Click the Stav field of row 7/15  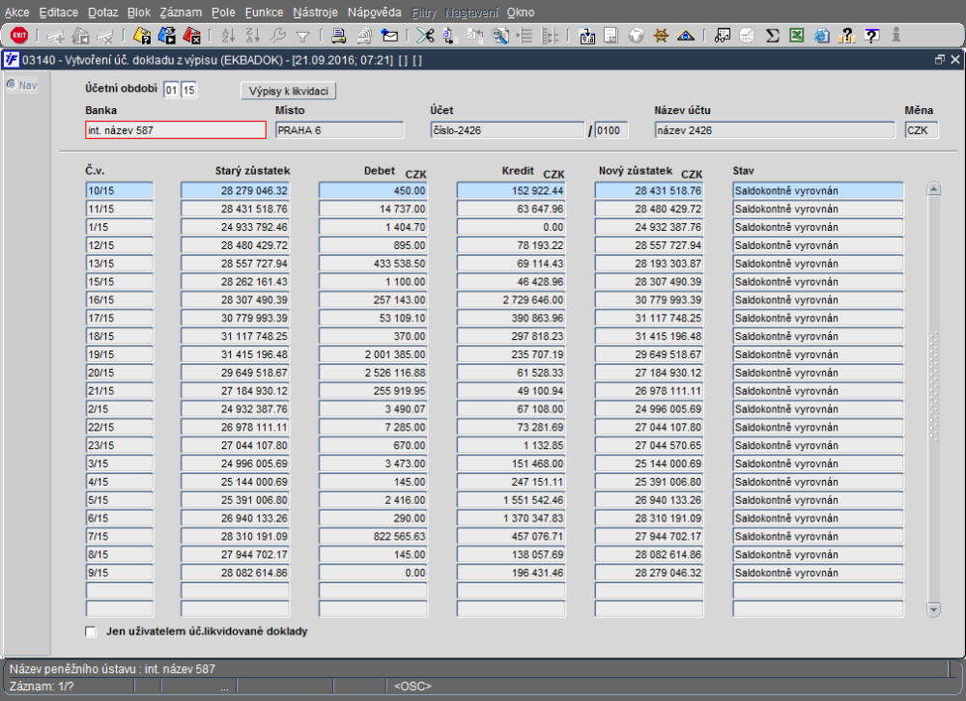[817, 538]
